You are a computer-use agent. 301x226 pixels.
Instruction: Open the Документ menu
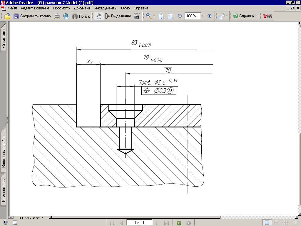pos(82,8)
